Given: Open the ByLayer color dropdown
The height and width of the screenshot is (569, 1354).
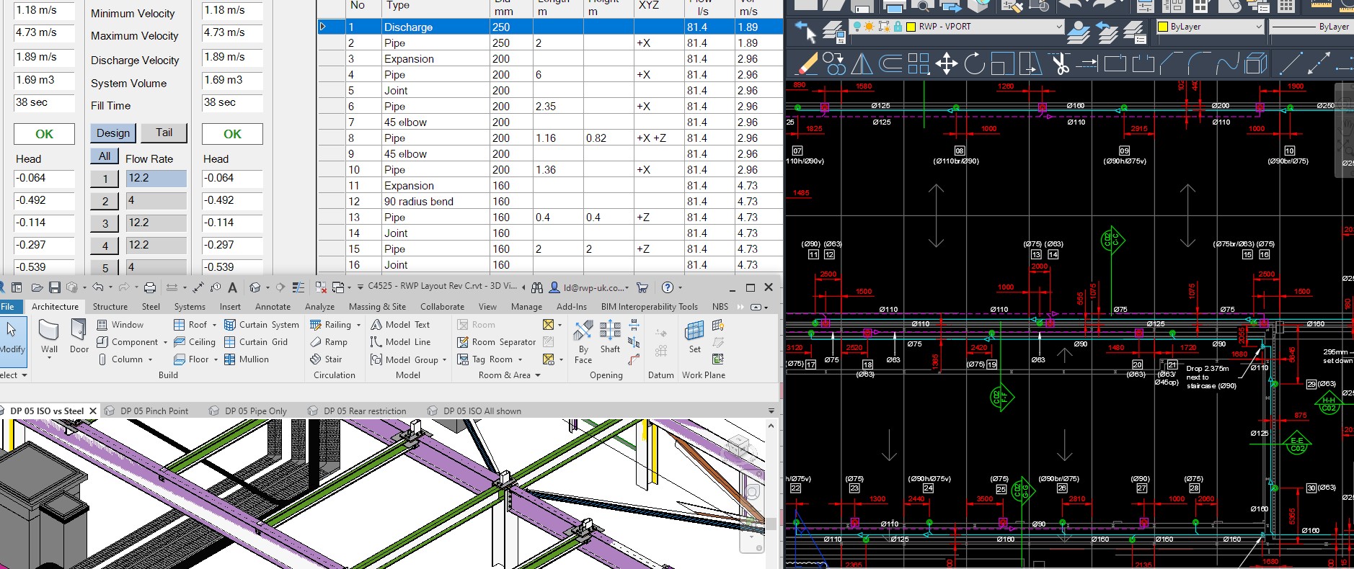Looking at the screenshot, I should click(1259, 27).
